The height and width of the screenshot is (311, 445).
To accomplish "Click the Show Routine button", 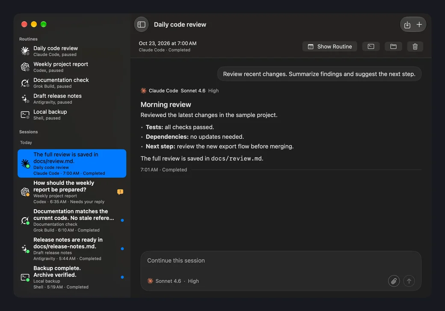I will [x=329, y=47].
